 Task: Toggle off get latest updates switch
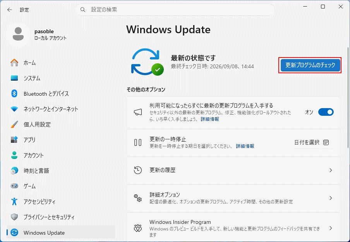pos(326,112)
